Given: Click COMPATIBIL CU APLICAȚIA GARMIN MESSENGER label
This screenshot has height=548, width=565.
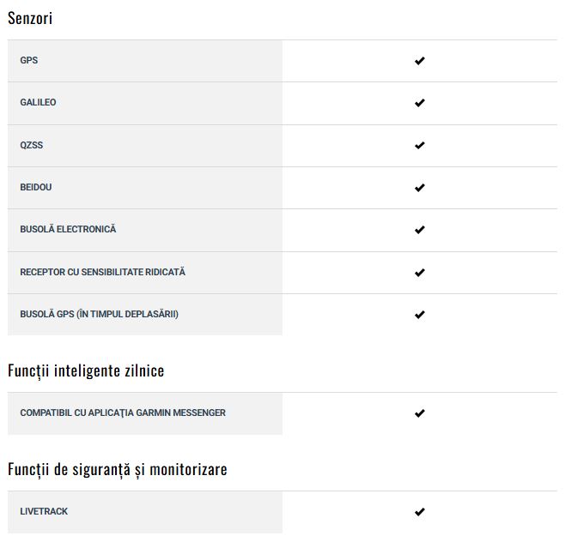Looking at the screenshot, I should [123, 413].
